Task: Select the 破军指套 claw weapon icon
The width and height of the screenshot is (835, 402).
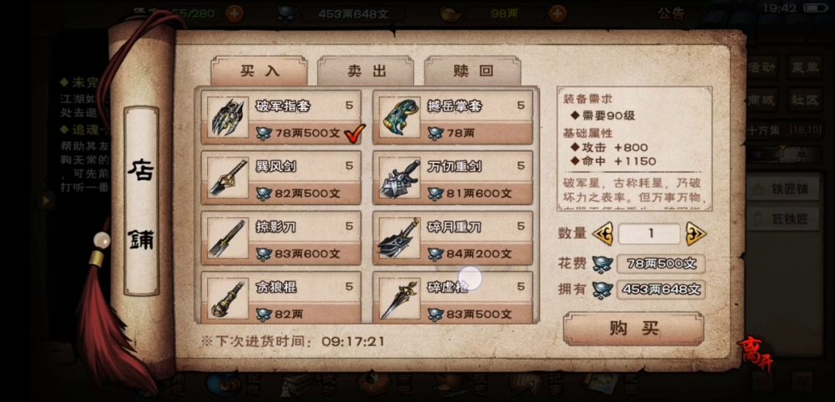Action: (228, 118)
